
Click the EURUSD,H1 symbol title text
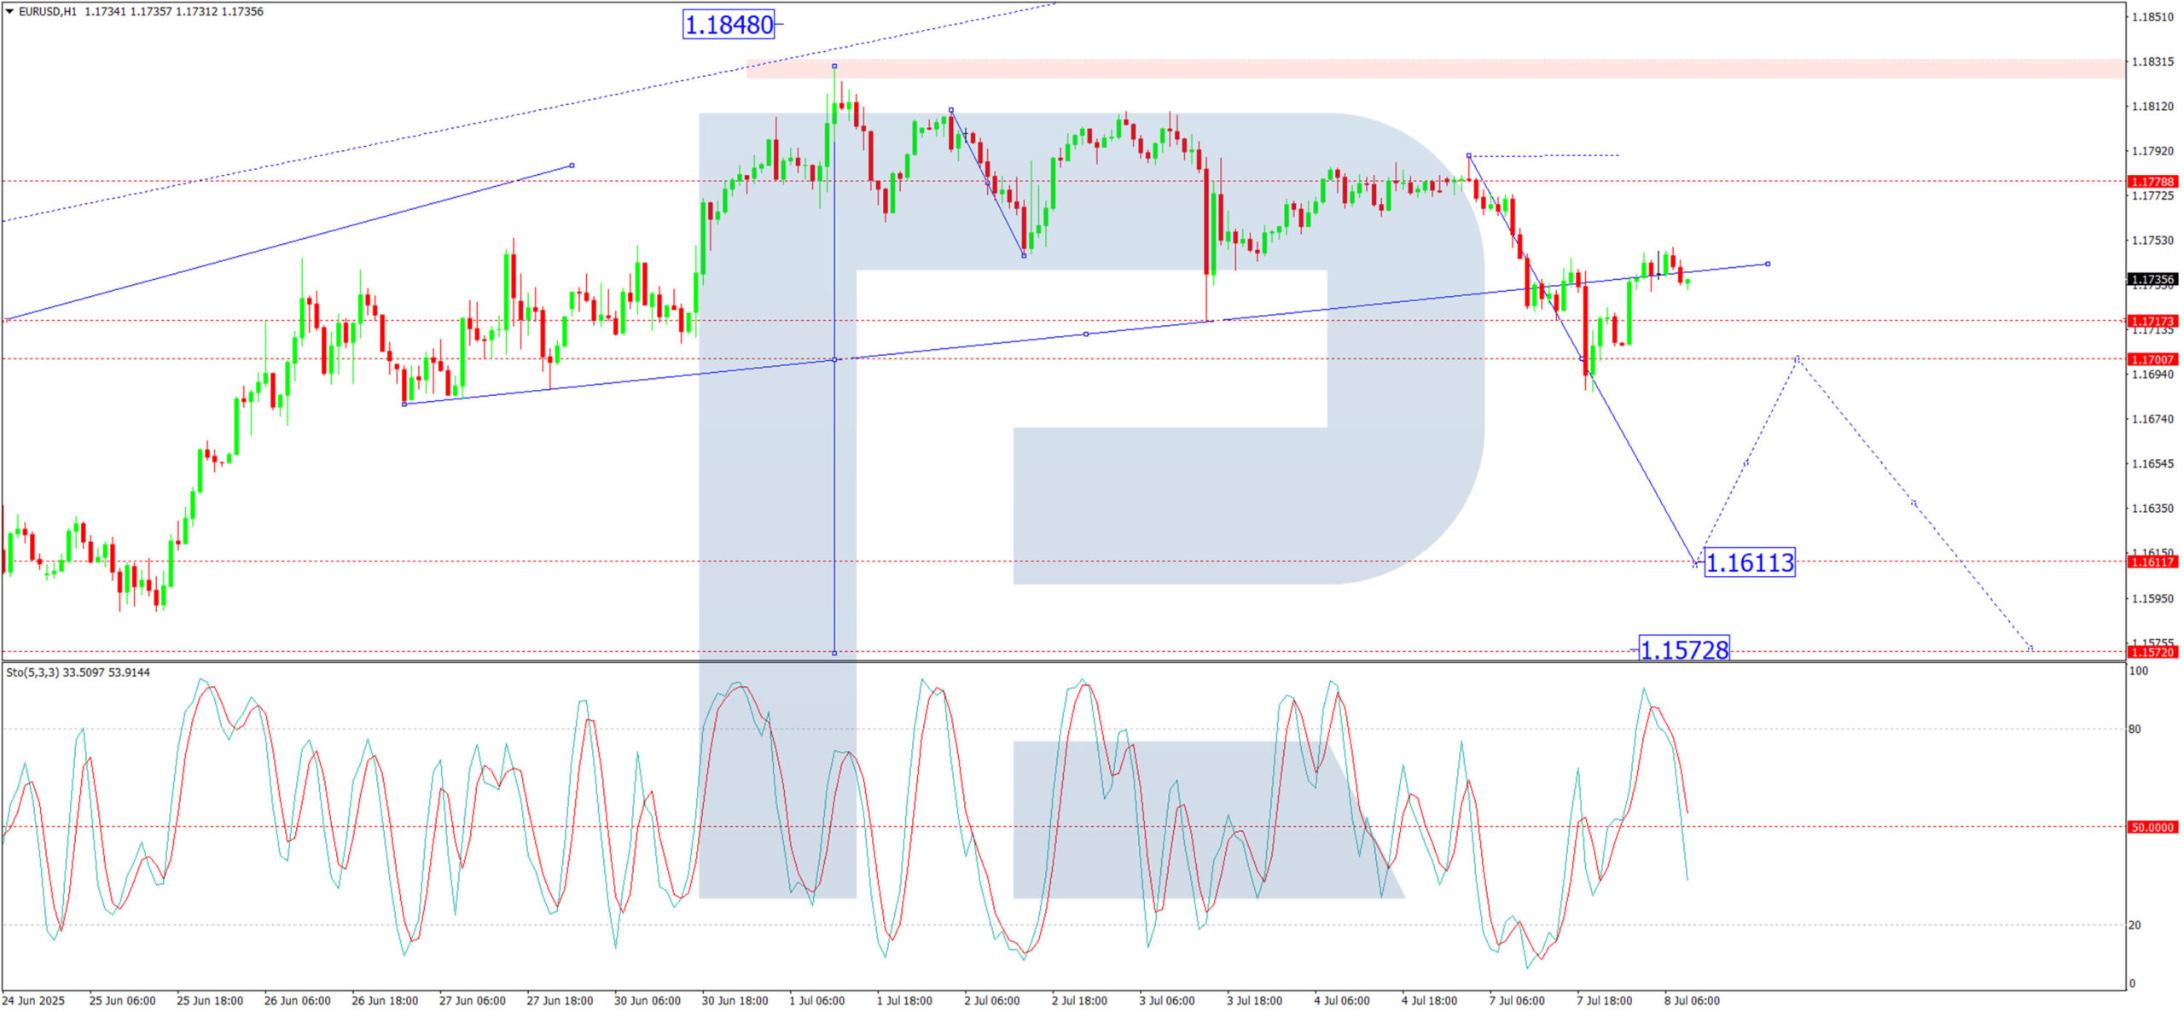[47, 12]
